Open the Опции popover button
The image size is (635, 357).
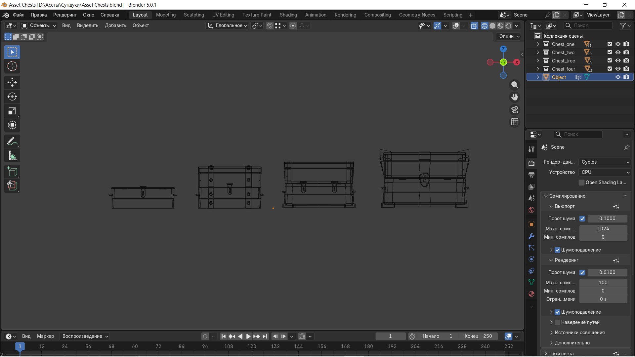pyautogui.click(x=509, y=36)
